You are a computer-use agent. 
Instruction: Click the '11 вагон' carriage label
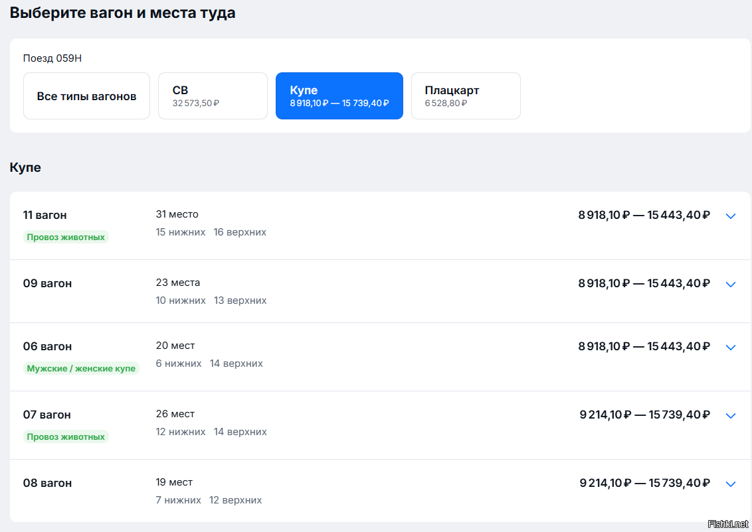(x=45, y=215)
